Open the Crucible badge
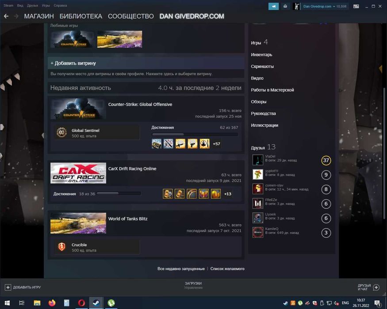This screenshot has height=309, width=387. click(97, 247)
